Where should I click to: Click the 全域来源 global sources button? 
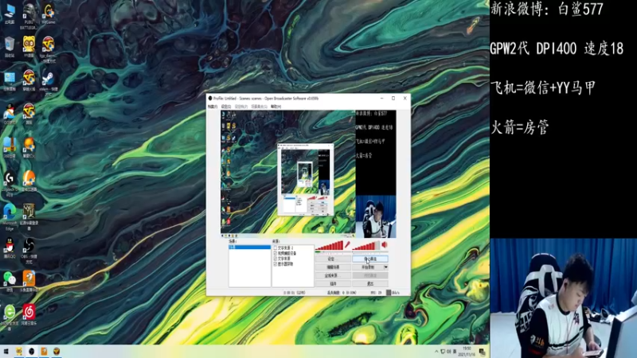(x=333, y=275)
